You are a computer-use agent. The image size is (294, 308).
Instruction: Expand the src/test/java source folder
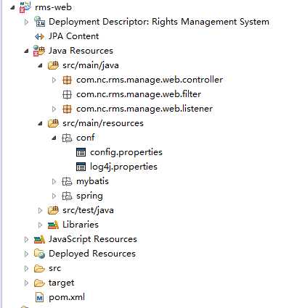[40, 210]
